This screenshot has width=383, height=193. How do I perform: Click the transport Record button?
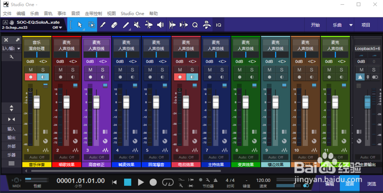(153, 182)
